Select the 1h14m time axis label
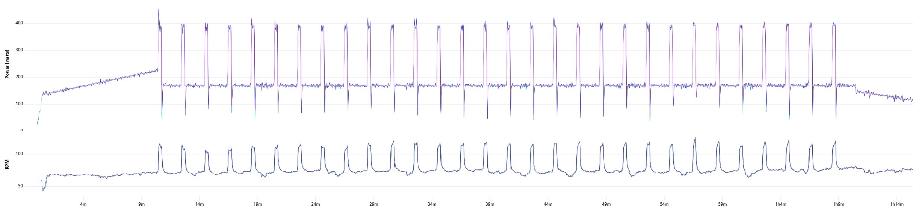The width and height of the screenshot is (913, 208). pos(897,204)
